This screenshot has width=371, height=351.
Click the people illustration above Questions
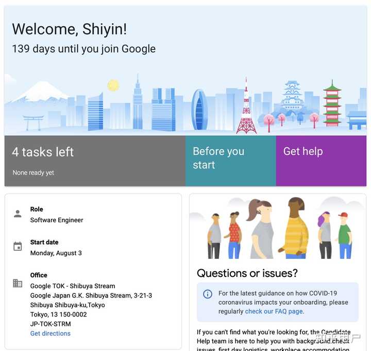(x=278, y=228)
